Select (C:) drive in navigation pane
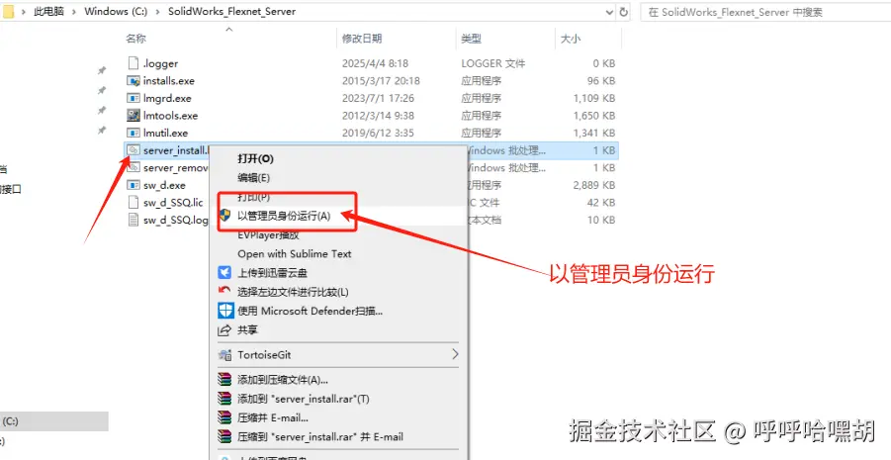Viewport: 891px width, 460px height. click(x=54, y=421)
